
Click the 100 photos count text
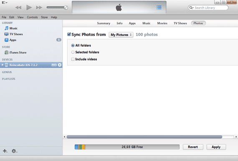[x=147, y=35]
